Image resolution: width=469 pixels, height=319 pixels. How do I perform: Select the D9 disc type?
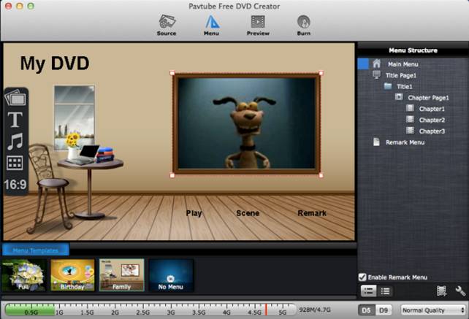click(384, 310)
